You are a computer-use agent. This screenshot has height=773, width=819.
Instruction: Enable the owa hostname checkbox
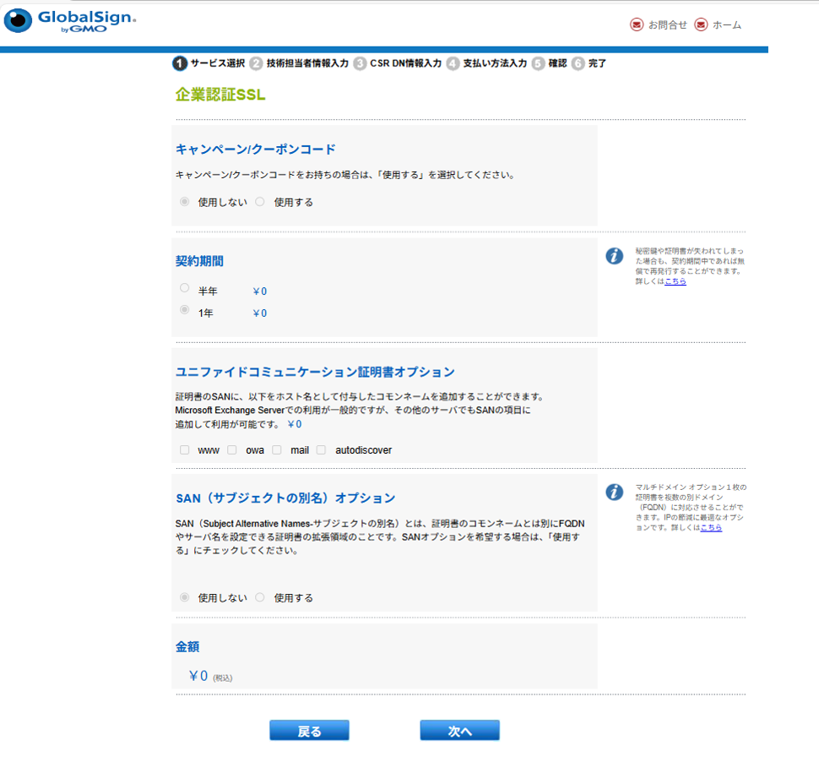click(x=232, y=450)
